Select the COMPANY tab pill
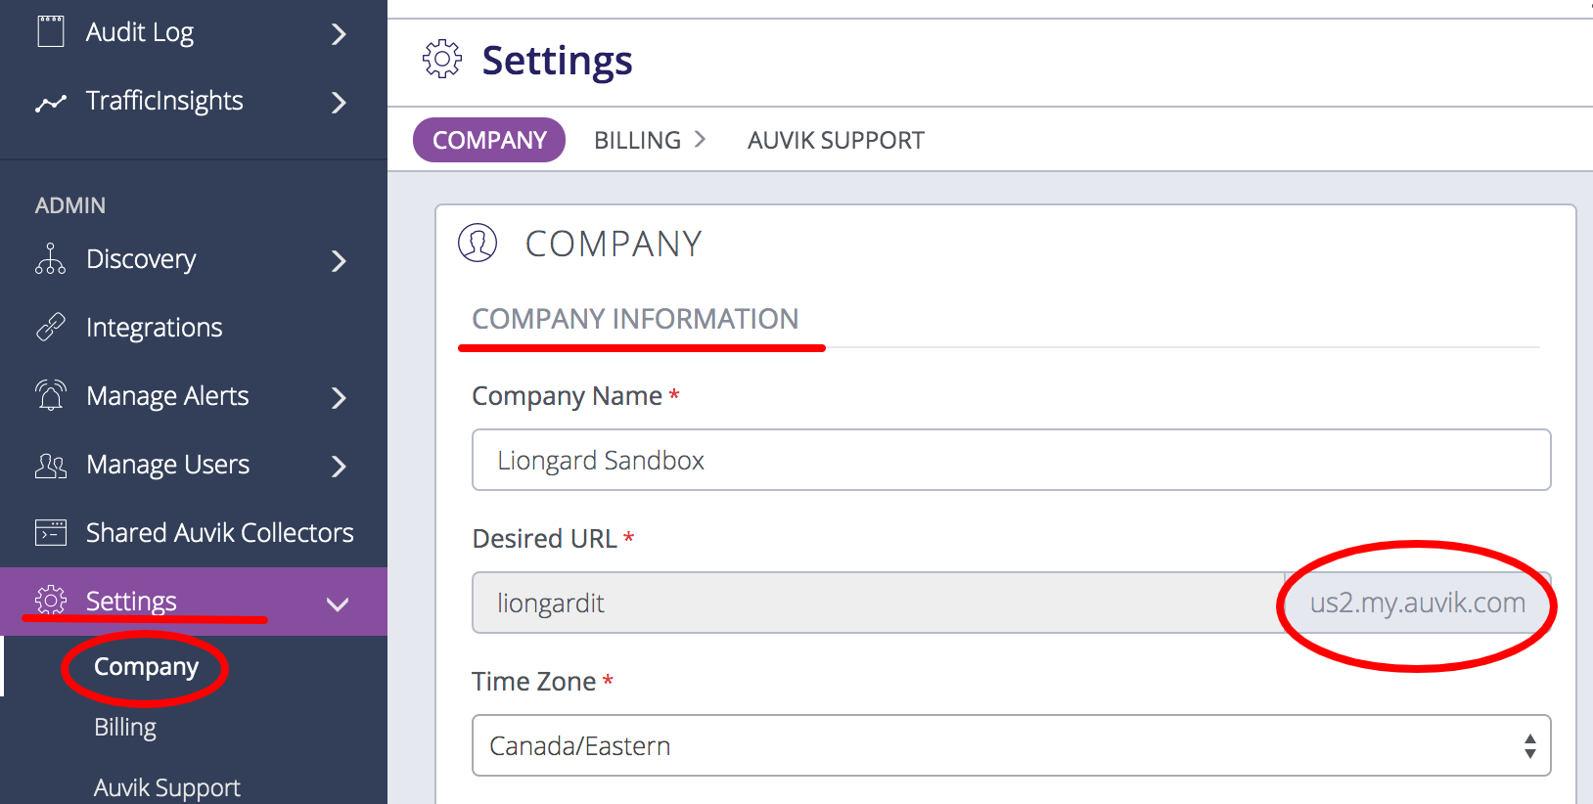1593x804 pixels. tap(489, 140)
